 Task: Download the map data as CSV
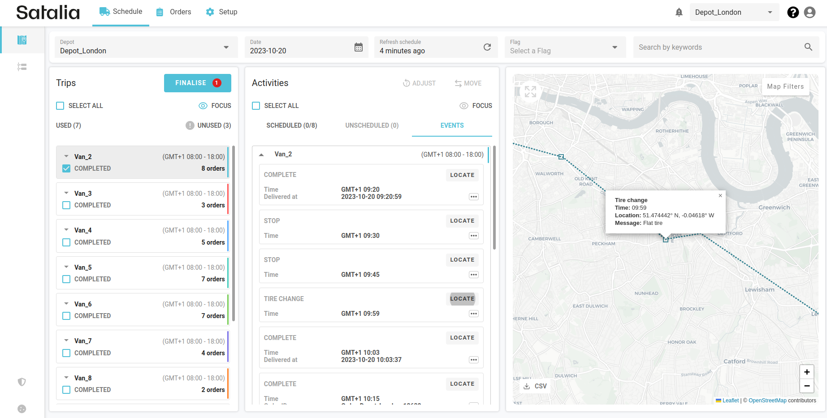tap(535, 386)
